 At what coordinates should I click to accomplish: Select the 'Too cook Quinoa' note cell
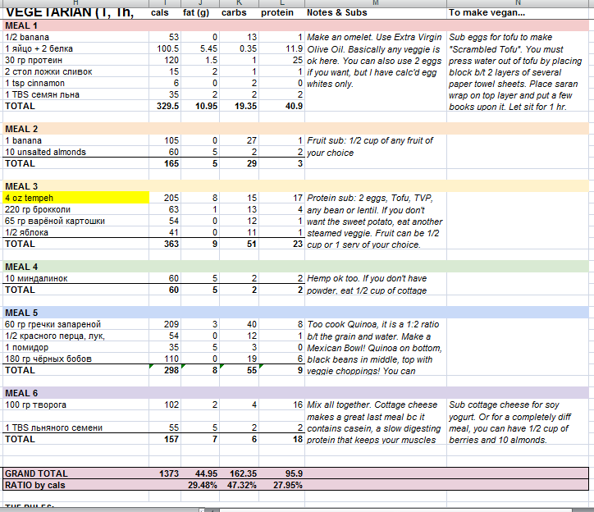click(x=376, y=347)
